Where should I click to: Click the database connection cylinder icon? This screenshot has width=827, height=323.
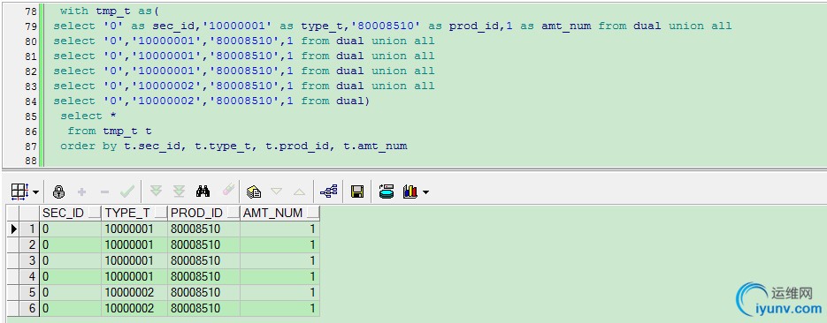coord(387,192)
